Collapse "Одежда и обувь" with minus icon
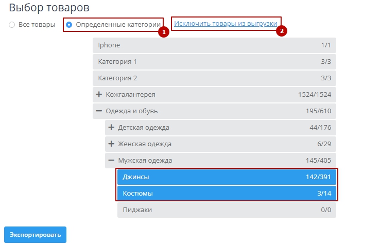This screenshot has height=244, width=381. pyautogui.click(x=99, y=111)
